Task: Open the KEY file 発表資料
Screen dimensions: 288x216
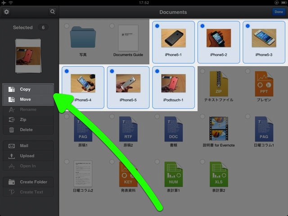Action: tap(128, 174)
